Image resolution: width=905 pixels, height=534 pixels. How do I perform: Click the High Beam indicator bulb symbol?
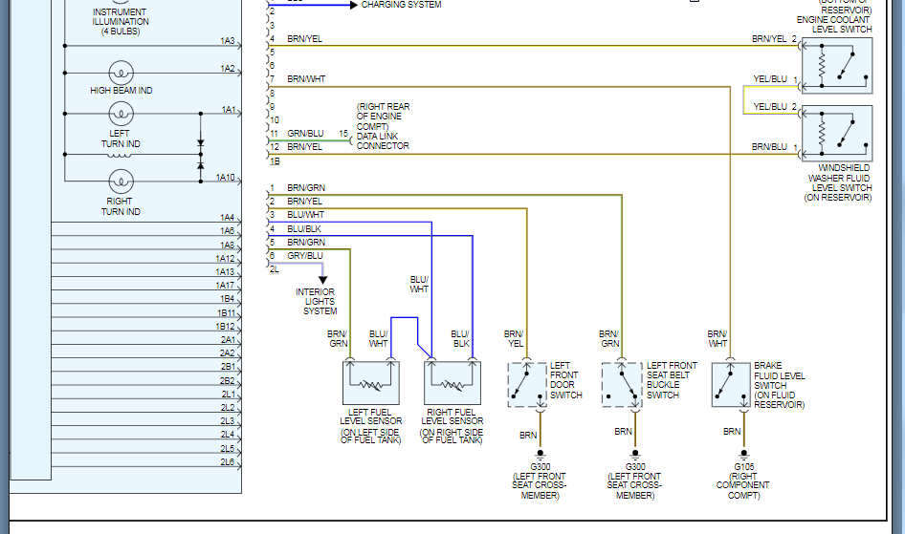click(121, 74)
